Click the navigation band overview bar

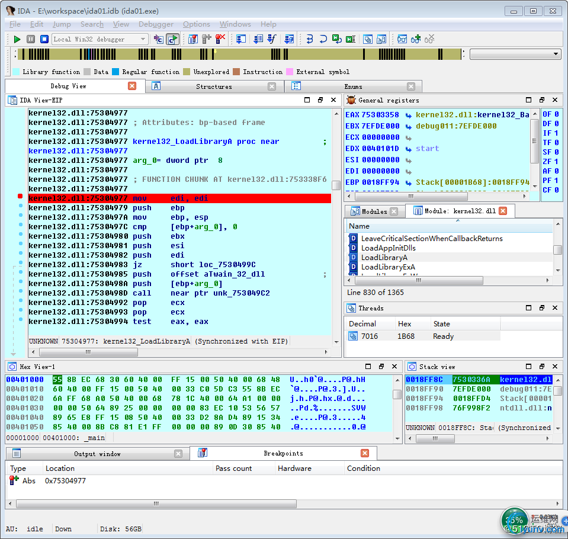pos(239,54)
